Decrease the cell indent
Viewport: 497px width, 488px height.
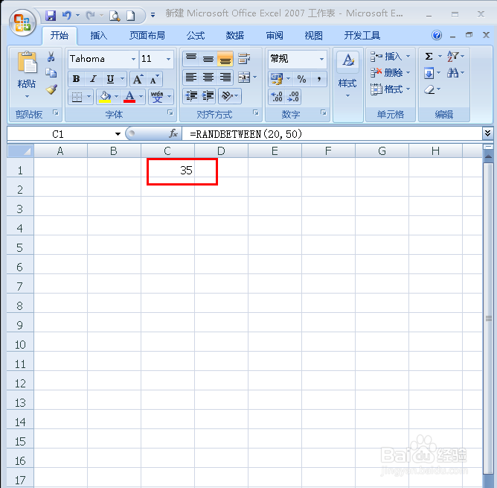point(191,96)
